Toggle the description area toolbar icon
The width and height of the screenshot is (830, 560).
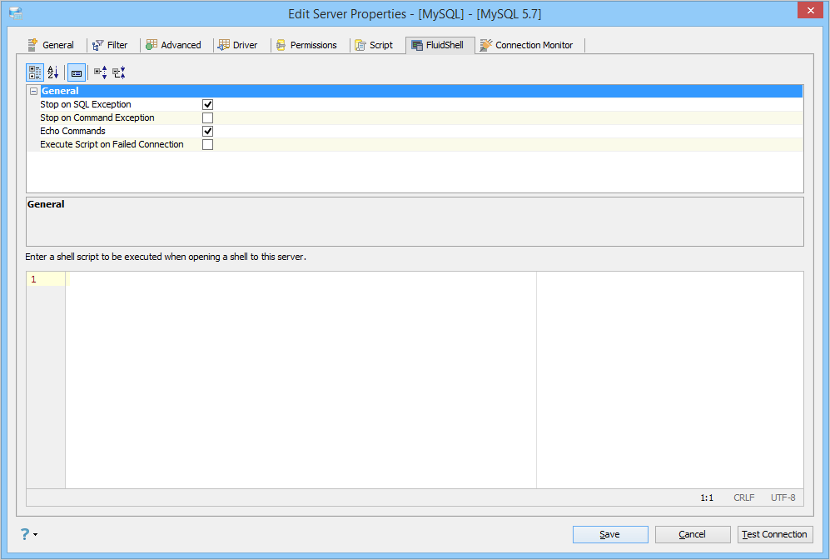77,72
